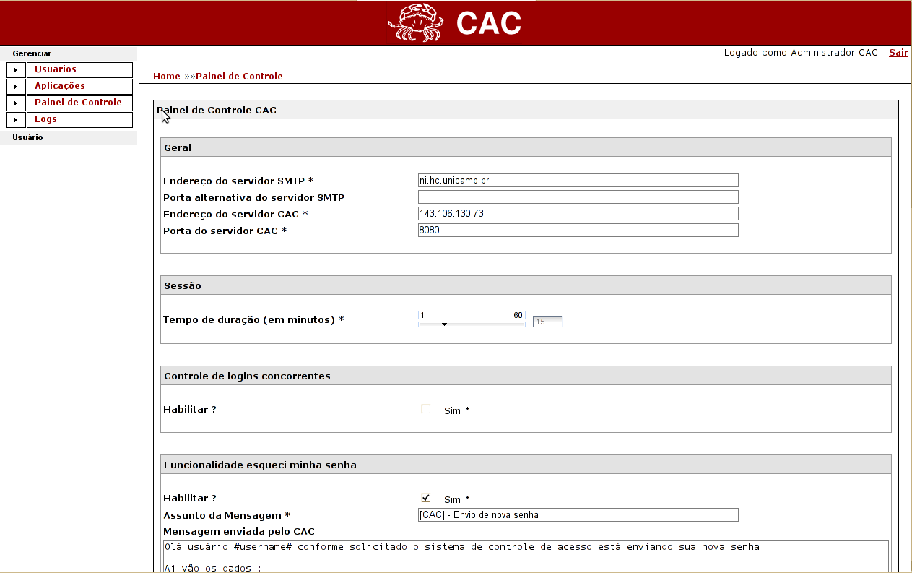
Task: Expand the Aplicações menu arrow
Action: 15,87
